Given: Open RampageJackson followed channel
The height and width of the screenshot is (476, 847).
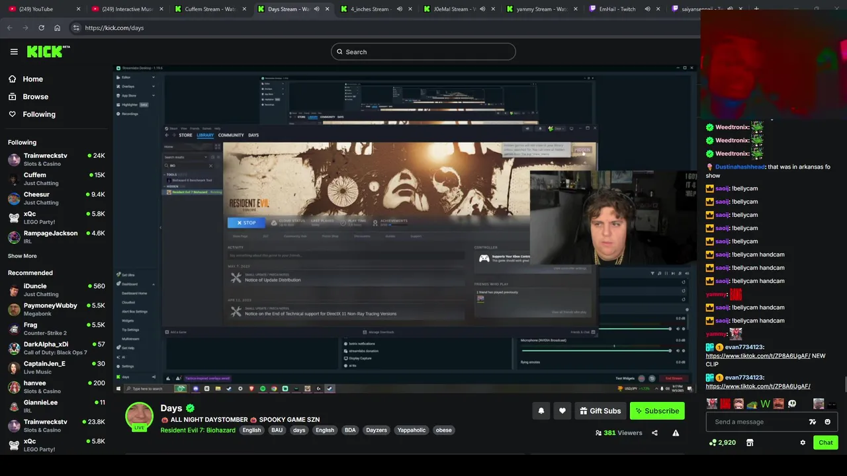Looking at the screenshot, I should (x=56, y=237).
